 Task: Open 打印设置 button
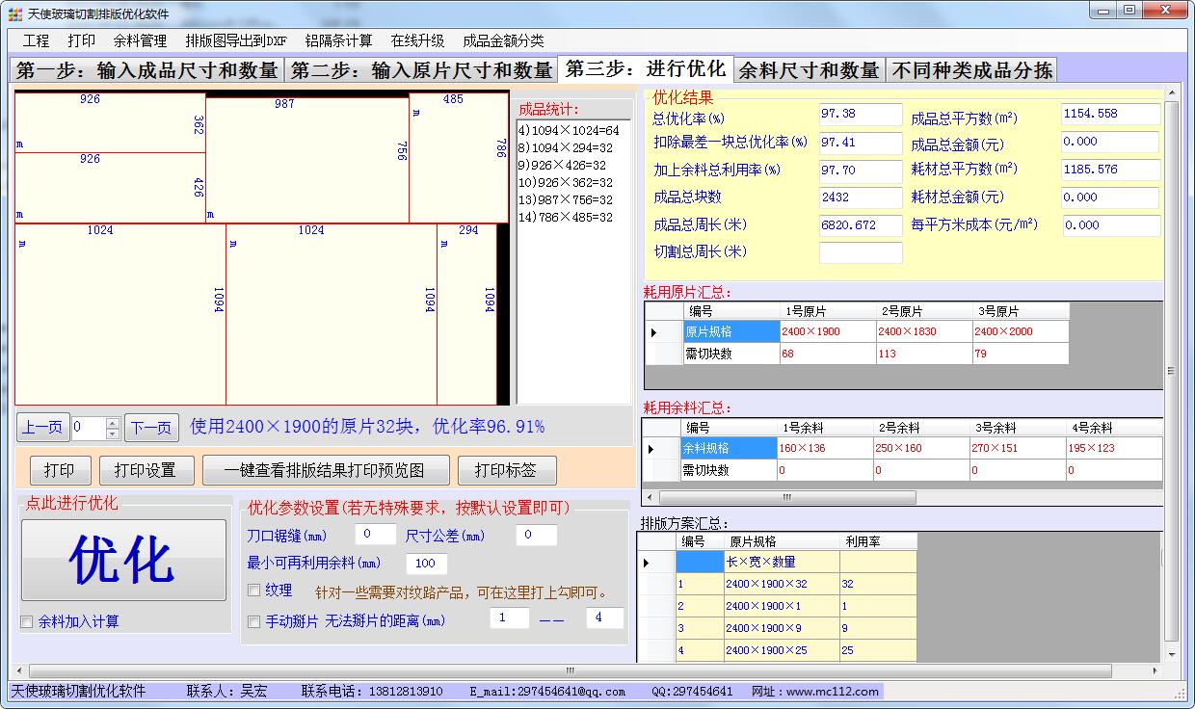(145, 470)
